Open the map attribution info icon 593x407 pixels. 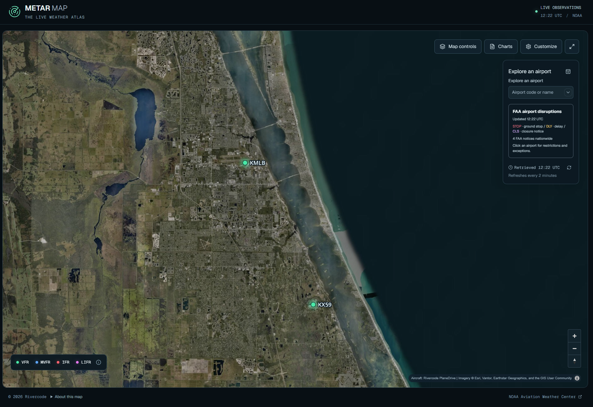577,378
